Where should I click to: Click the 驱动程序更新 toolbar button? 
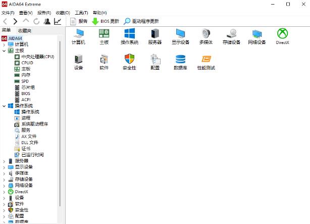tap(141, 21)
